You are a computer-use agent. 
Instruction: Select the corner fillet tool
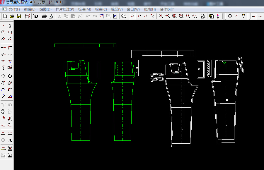pos(10,90)
